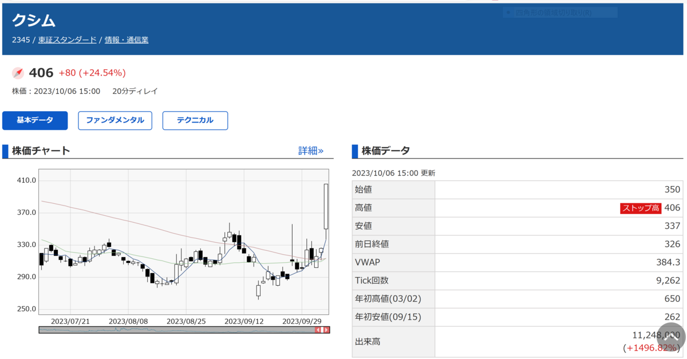The height and width of the screenshot is (359, 687).
Task: Switch to the ファンダメンタル tab
Action: click(x=115, y=121)
